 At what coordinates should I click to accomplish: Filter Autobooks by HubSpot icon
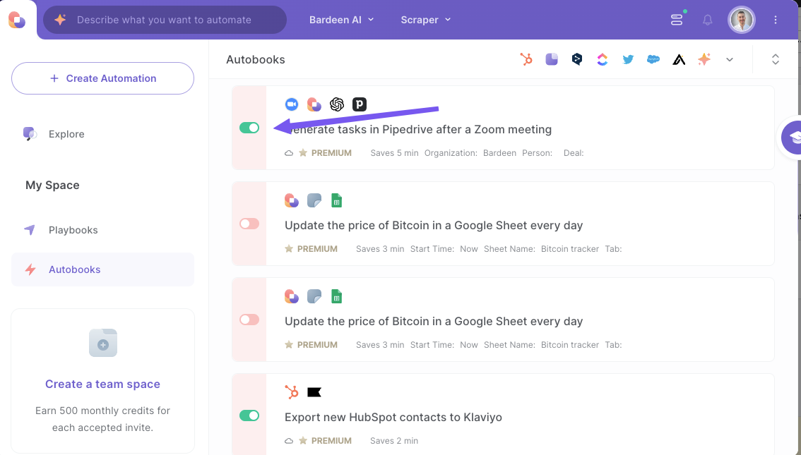(x=526, y=59)
